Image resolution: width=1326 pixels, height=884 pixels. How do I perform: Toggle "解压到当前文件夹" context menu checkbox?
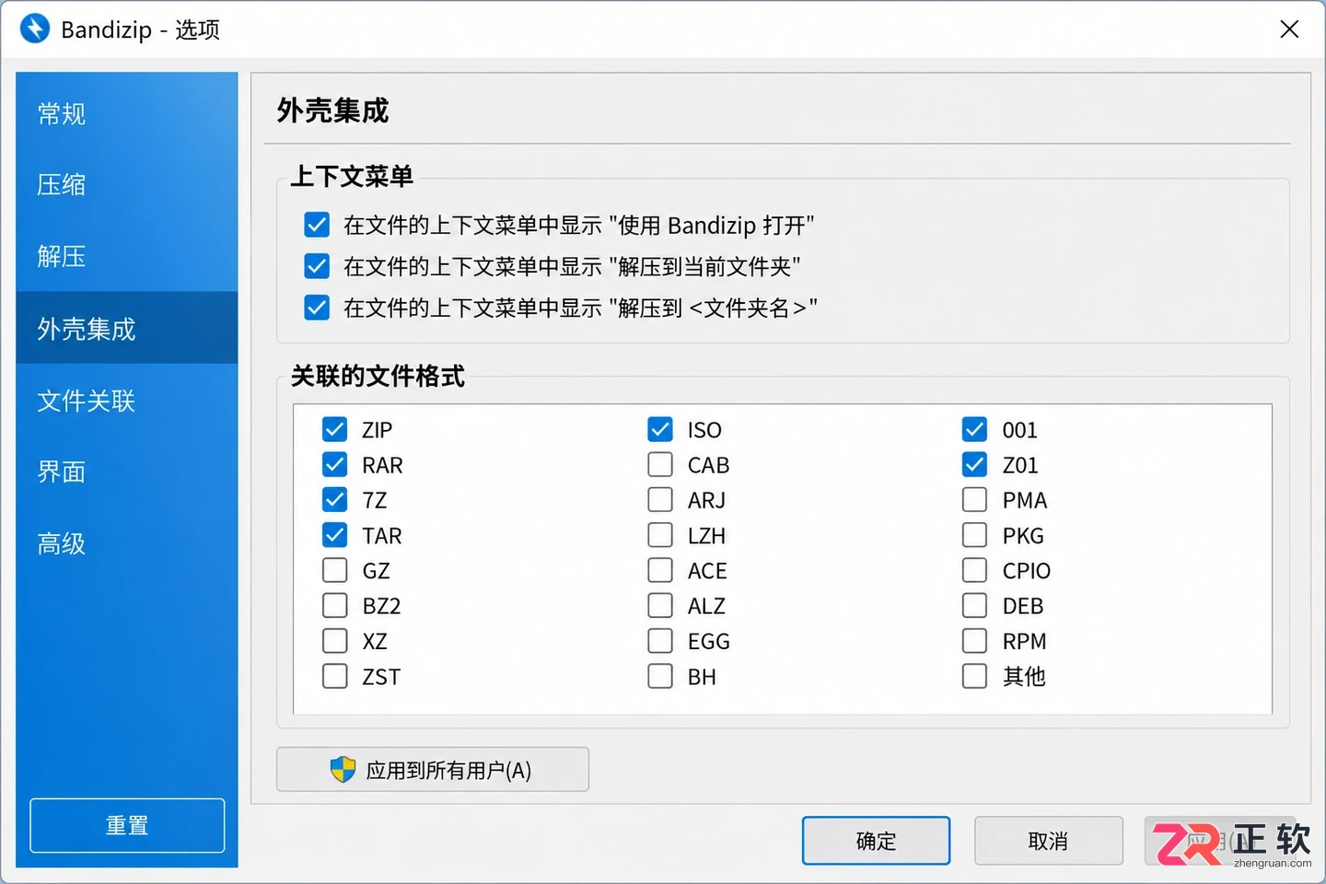click(x=317, y=266)
